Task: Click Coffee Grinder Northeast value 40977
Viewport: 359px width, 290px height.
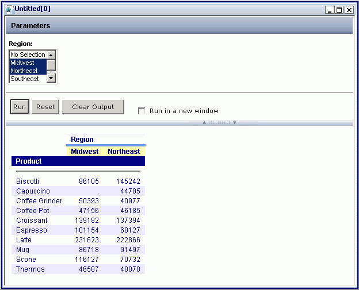Action: coord(130,201)
